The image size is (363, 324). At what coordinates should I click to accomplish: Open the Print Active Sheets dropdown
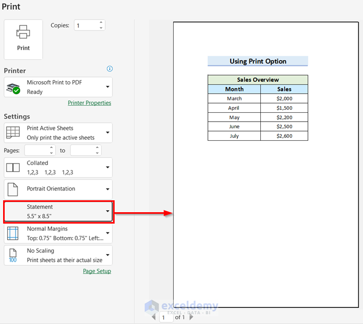tap(58, 132)
